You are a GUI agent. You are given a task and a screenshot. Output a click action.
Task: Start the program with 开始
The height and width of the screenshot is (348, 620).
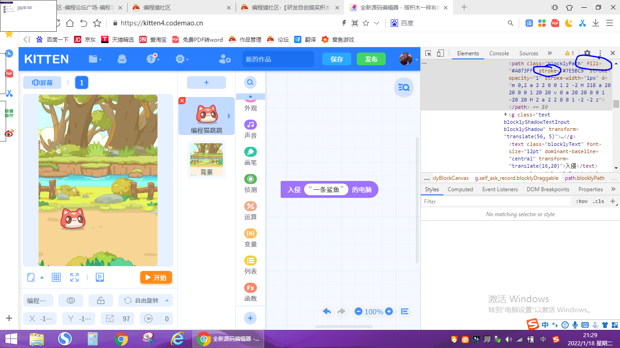click(156, 277)
